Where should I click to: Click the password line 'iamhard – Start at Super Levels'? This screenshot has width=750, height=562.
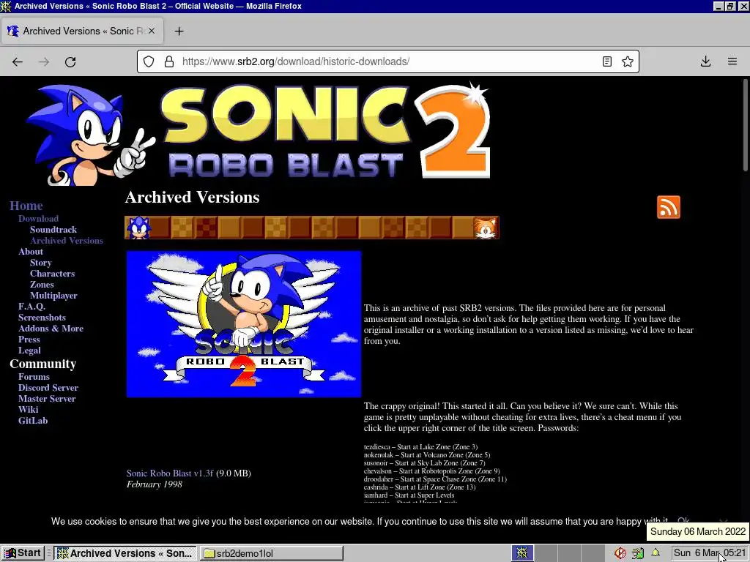pyautogui.click(x=409, y=495)
